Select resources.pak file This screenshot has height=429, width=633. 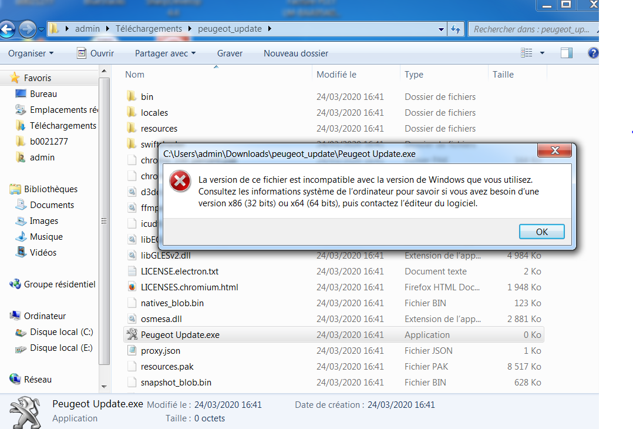pyautogui.click(x=167, y=366)
